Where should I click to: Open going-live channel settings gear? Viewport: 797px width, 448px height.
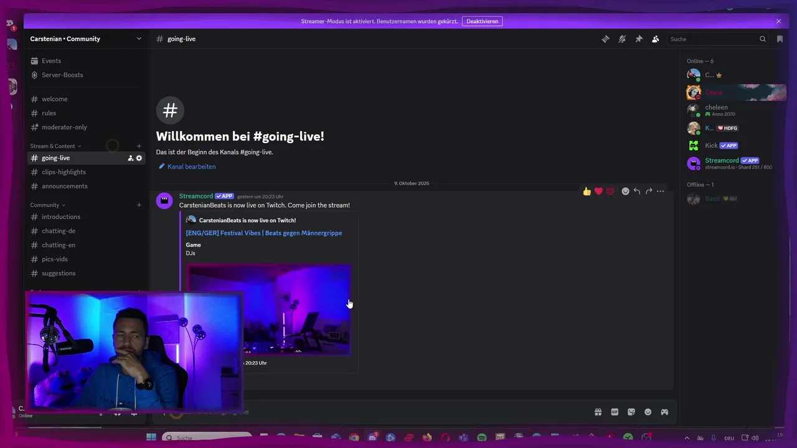pos(139,158)
